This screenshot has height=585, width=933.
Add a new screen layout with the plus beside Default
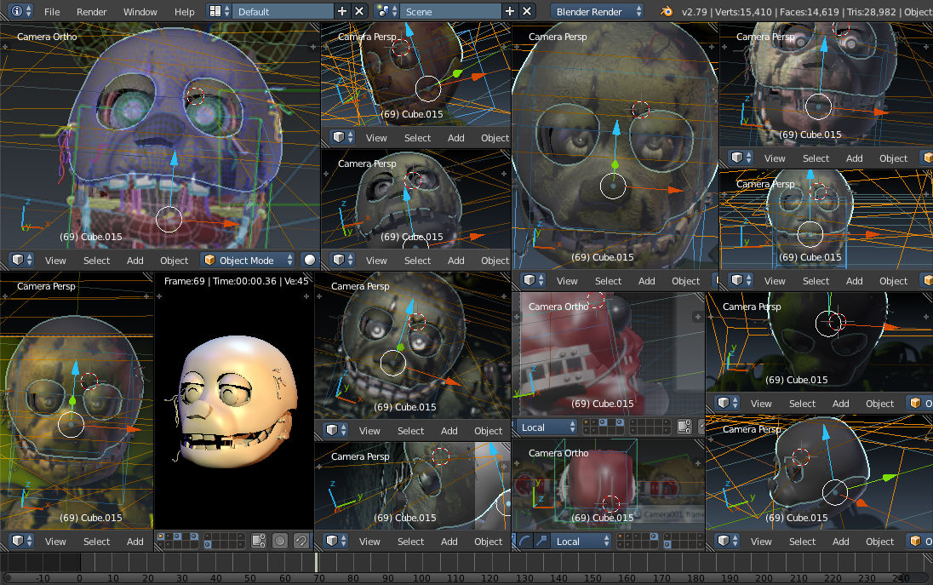tap(341, 11)
